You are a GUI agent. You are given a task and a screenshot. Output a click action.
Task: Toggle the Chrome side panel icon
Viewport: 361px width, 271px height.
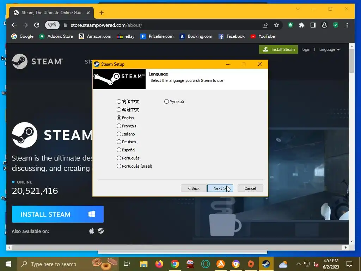click(313, 25)
